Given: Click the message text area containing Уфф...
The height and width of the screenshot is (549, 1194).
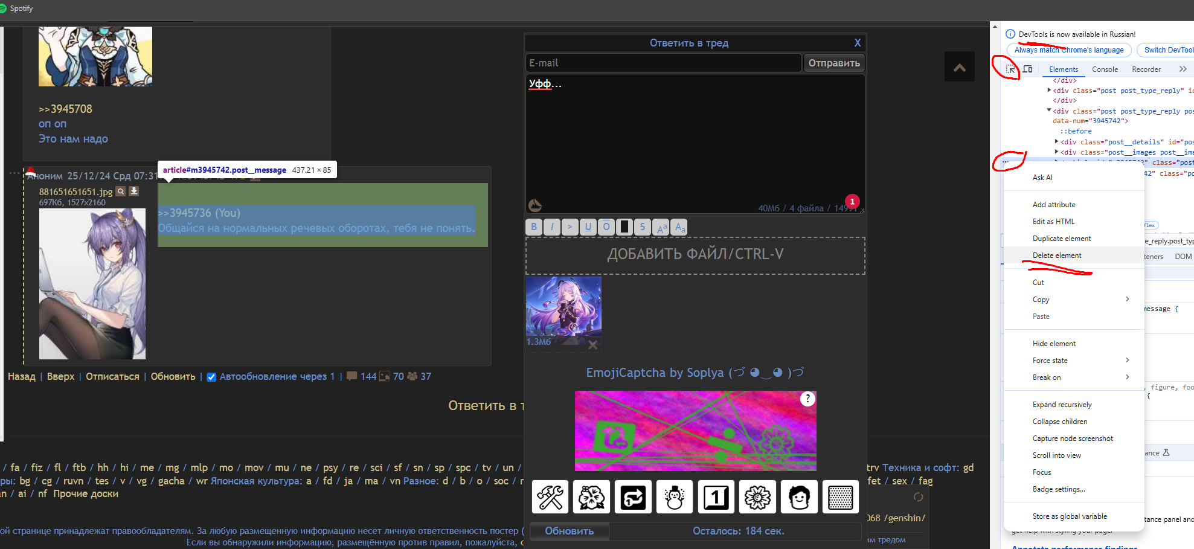Looking at the screenshot, I should coord(695,144).
